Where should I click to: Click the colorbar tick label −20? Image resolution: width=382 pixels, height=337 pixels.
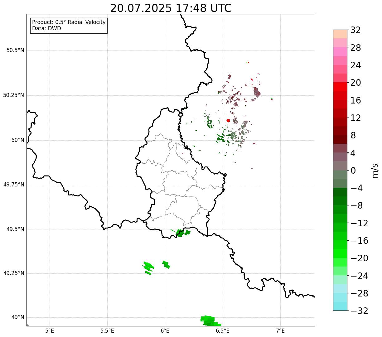[x=359, y=258]
